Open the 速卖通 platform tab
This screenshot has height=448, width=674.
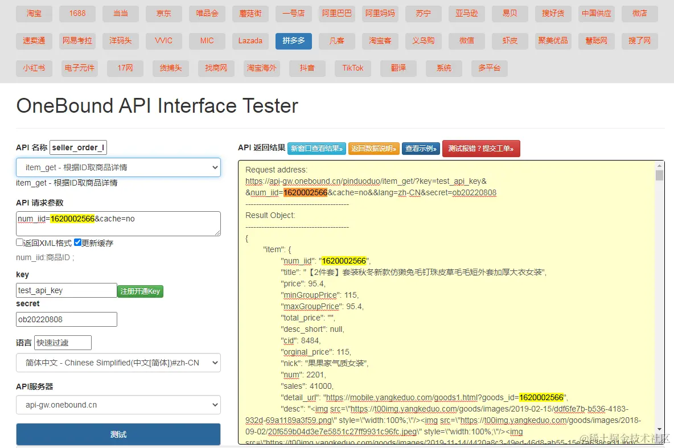click(x=34, y=41)
